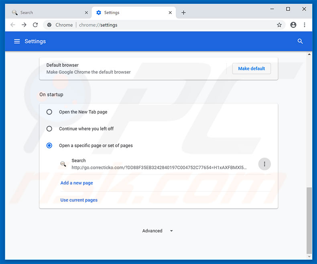Click the Default browser label
The image size is (317, 264).
63,65
